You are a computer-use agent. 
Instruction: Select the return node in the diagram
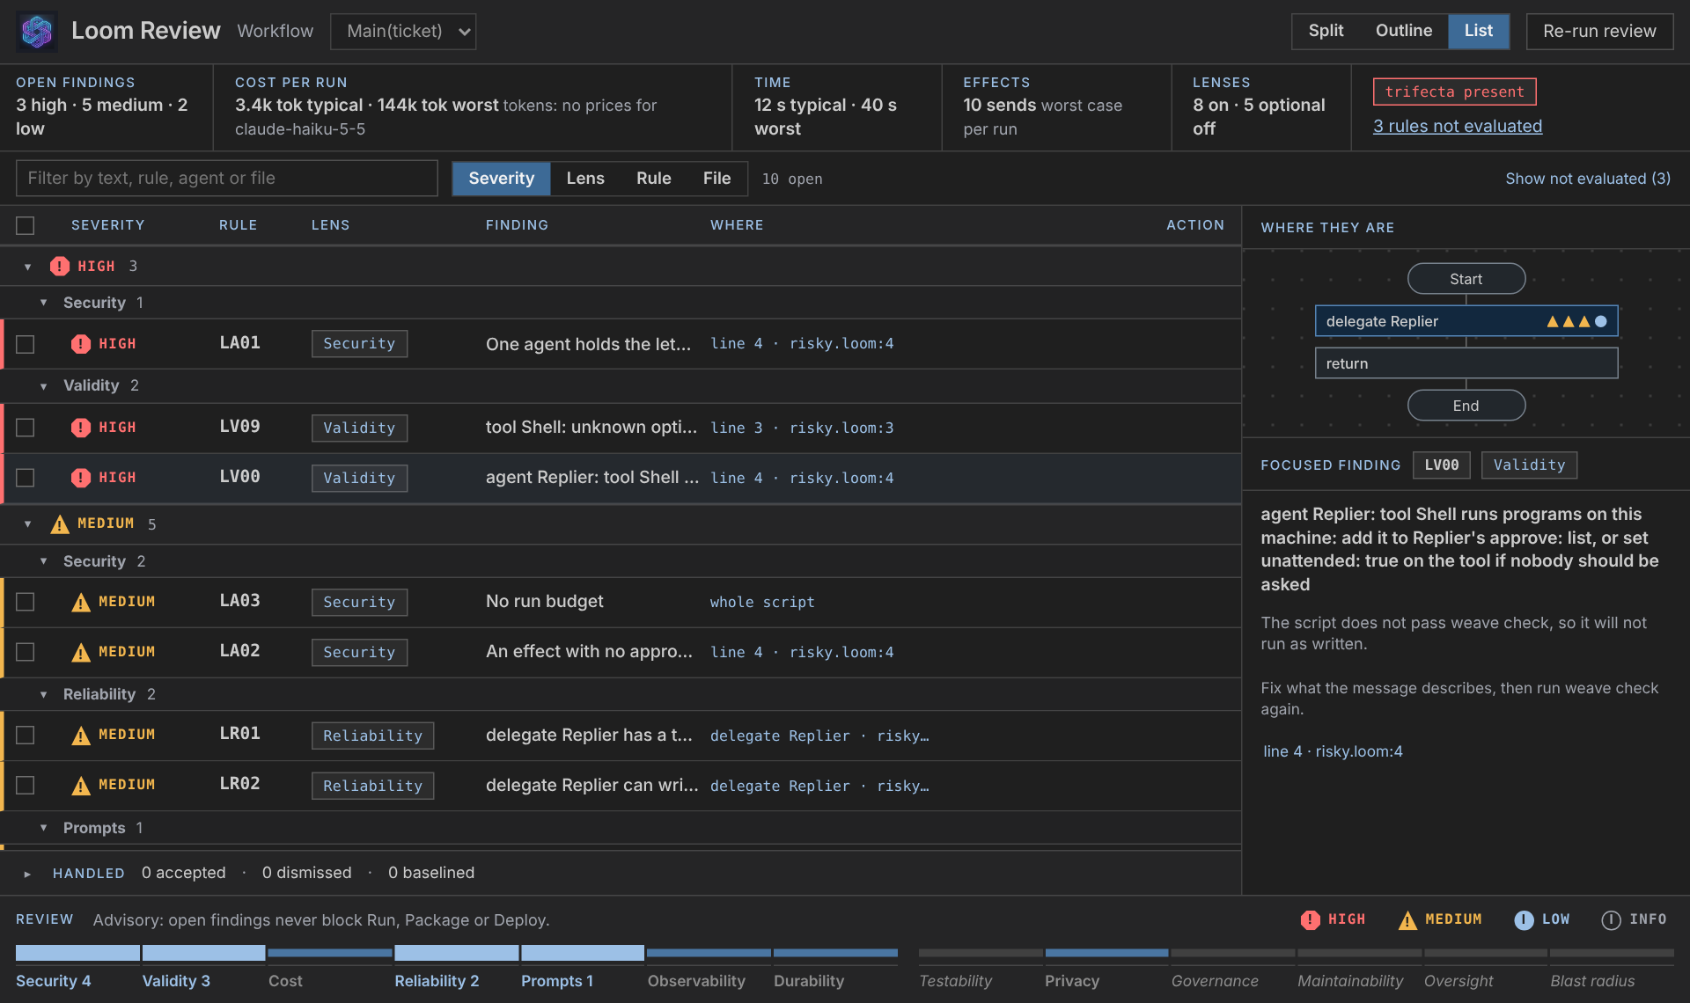point(1466,363)
